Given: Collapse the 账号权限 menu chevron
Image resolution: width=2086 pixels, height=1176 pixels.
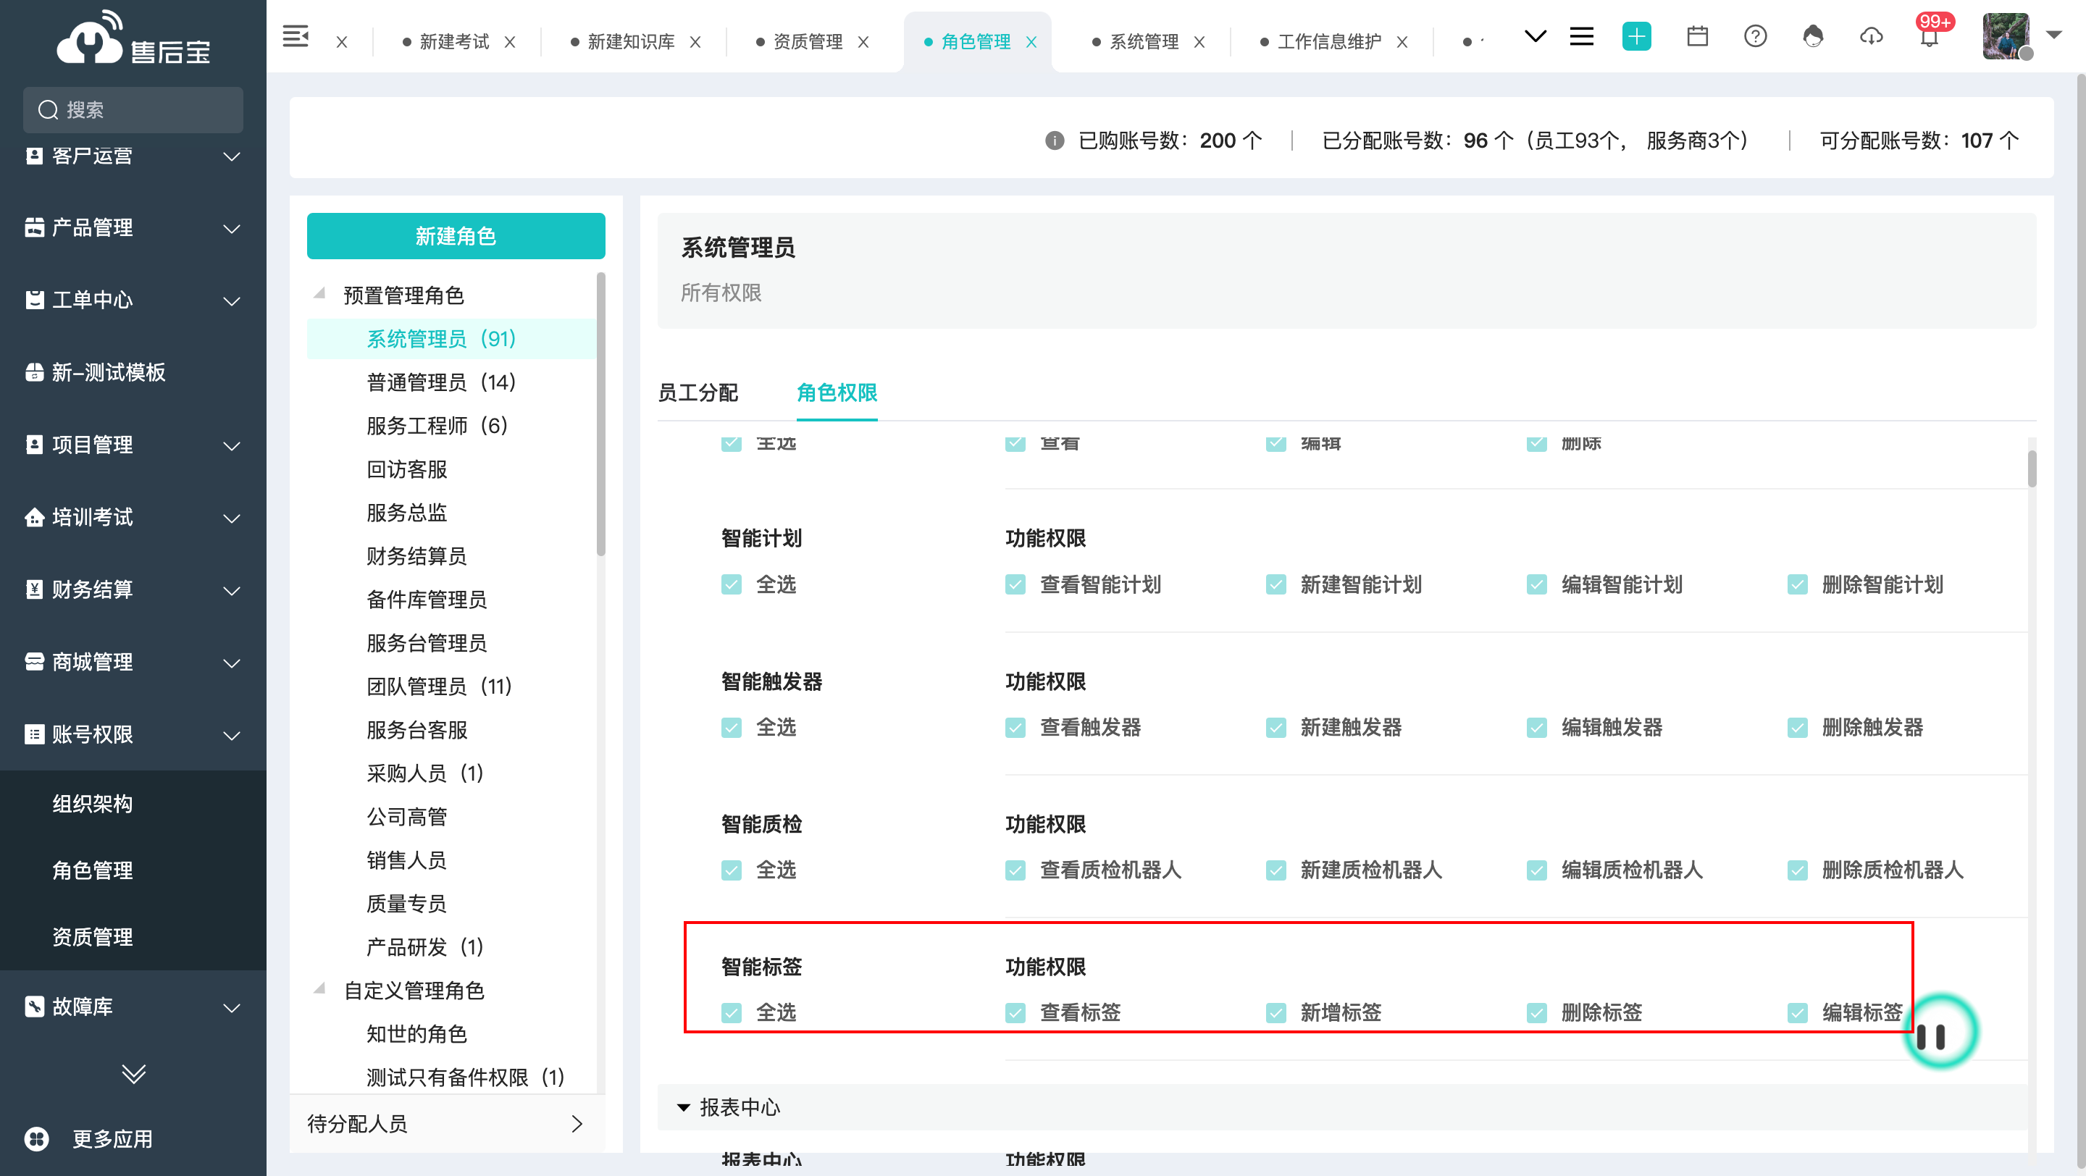Looking at the screenshot, I should (x=232, y=736).
